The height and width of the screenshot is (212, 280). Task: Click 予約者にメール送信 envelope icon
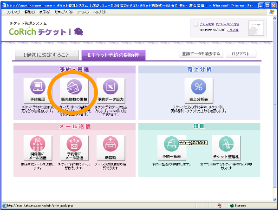tap(74, 144)
